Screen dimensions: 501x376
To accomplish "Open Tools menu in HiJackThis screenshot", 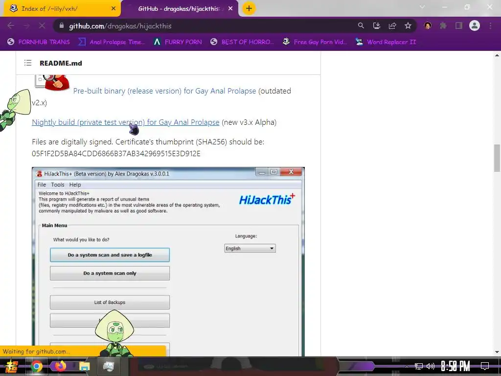I will [58, 185].
